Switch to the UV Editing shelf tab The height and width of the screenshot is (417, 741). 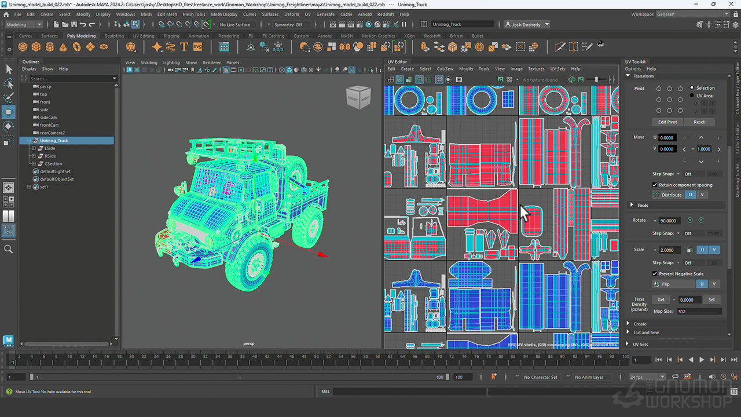[x=144, y=36]
